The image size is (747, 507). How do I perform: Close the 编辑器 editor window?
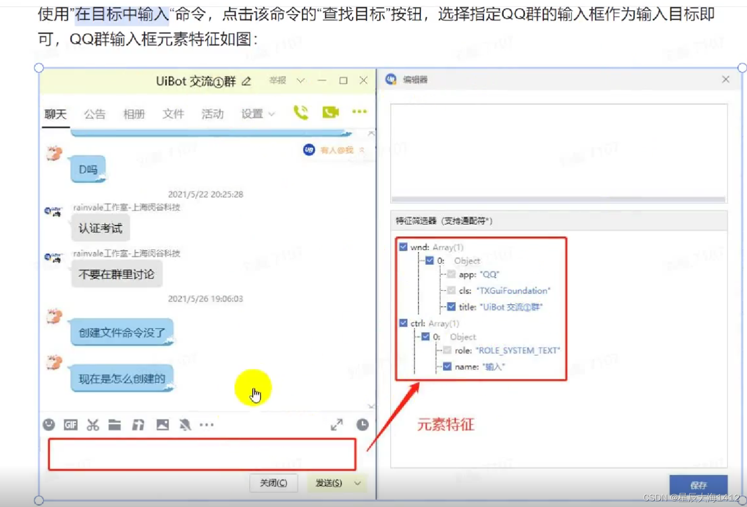pos(725,79)
